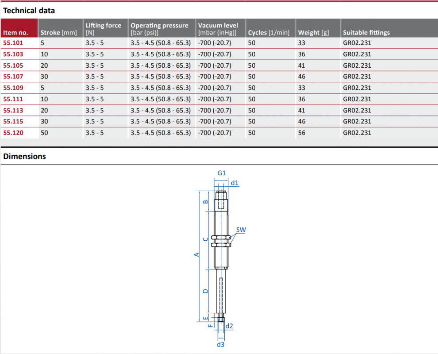Image resolution: width=438 pixels, height=354 pixels.
Task: Select item number 55.109
Action: click(13, 88)
